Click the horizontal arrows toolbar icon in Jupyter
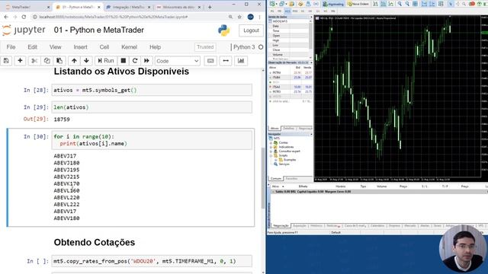488x274 pixels. [226, 61]
